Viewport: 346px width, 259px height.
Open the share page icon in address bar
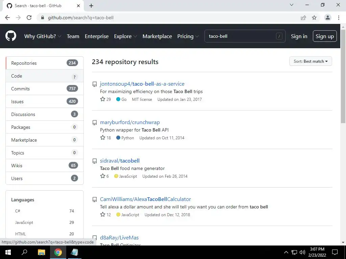[303, 18]
